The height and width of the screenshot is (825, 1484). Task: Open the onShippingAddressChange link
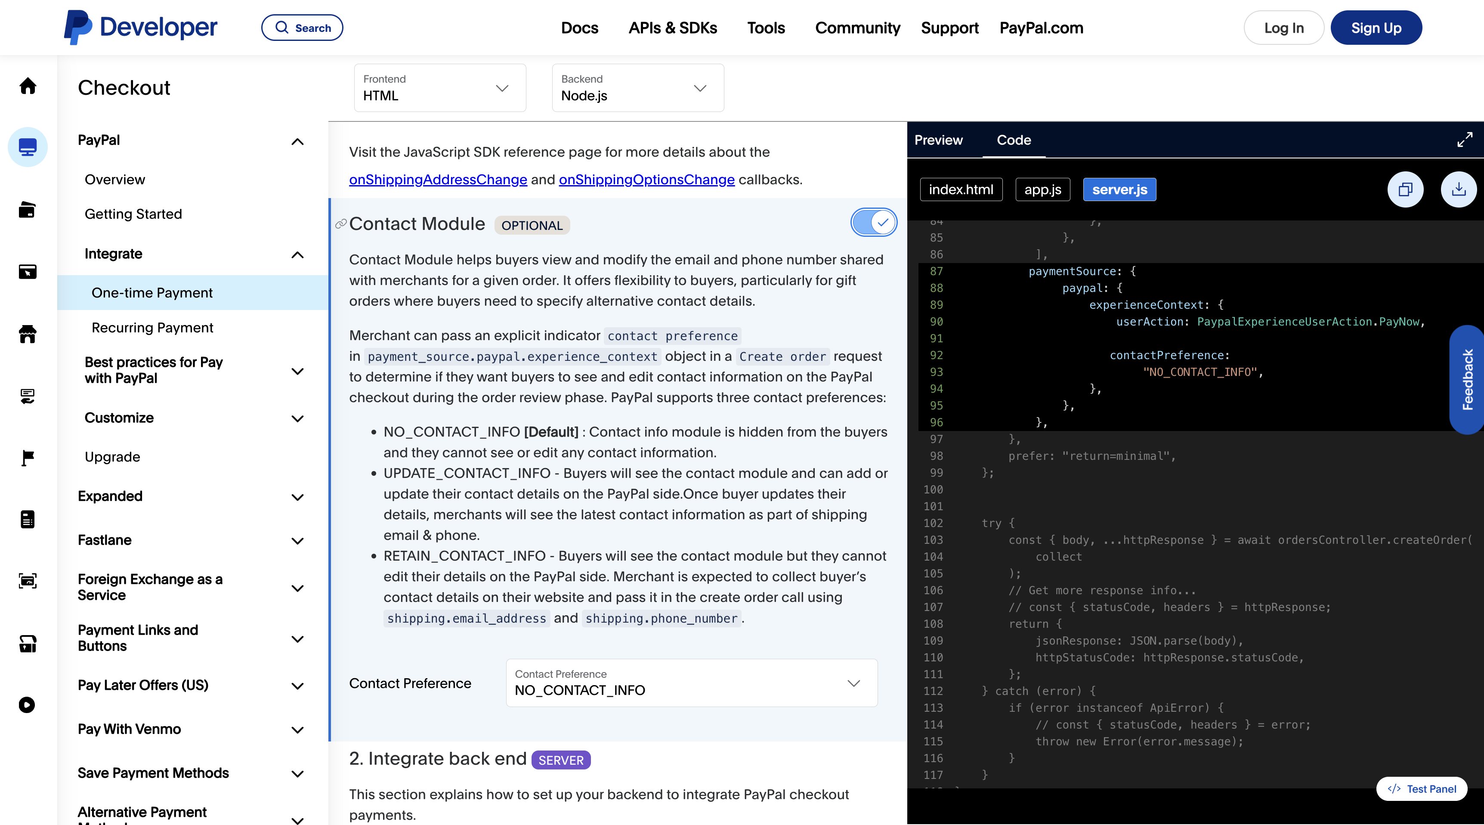pyautogui.click(x=438, y=179)
